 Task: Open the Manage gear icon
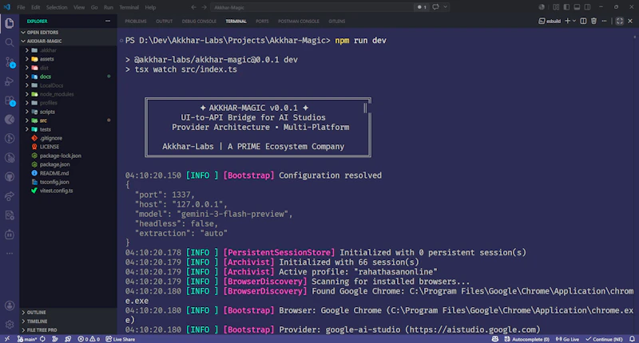point(10,325)
